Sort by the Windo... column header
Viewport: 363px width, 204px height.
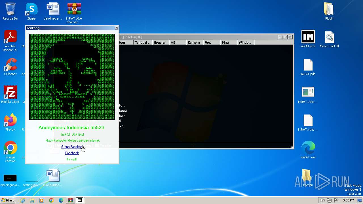[x=246, y=42]
